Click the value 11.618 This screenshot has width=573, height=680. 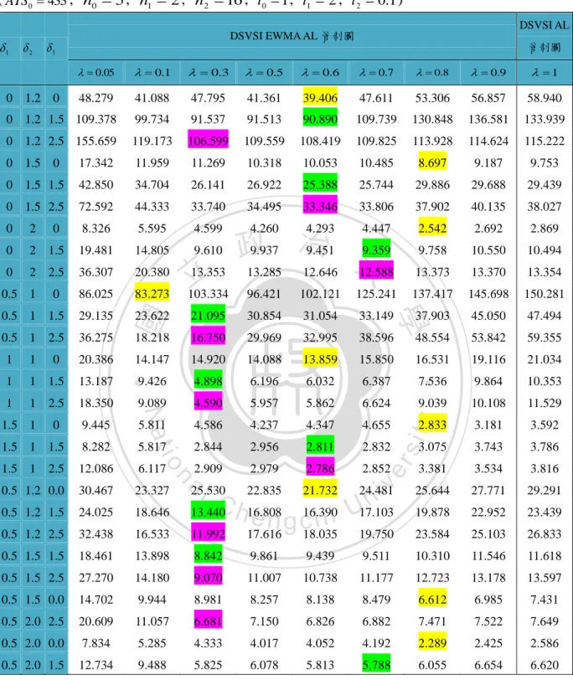pyautogui.click(x=545, y=556)
